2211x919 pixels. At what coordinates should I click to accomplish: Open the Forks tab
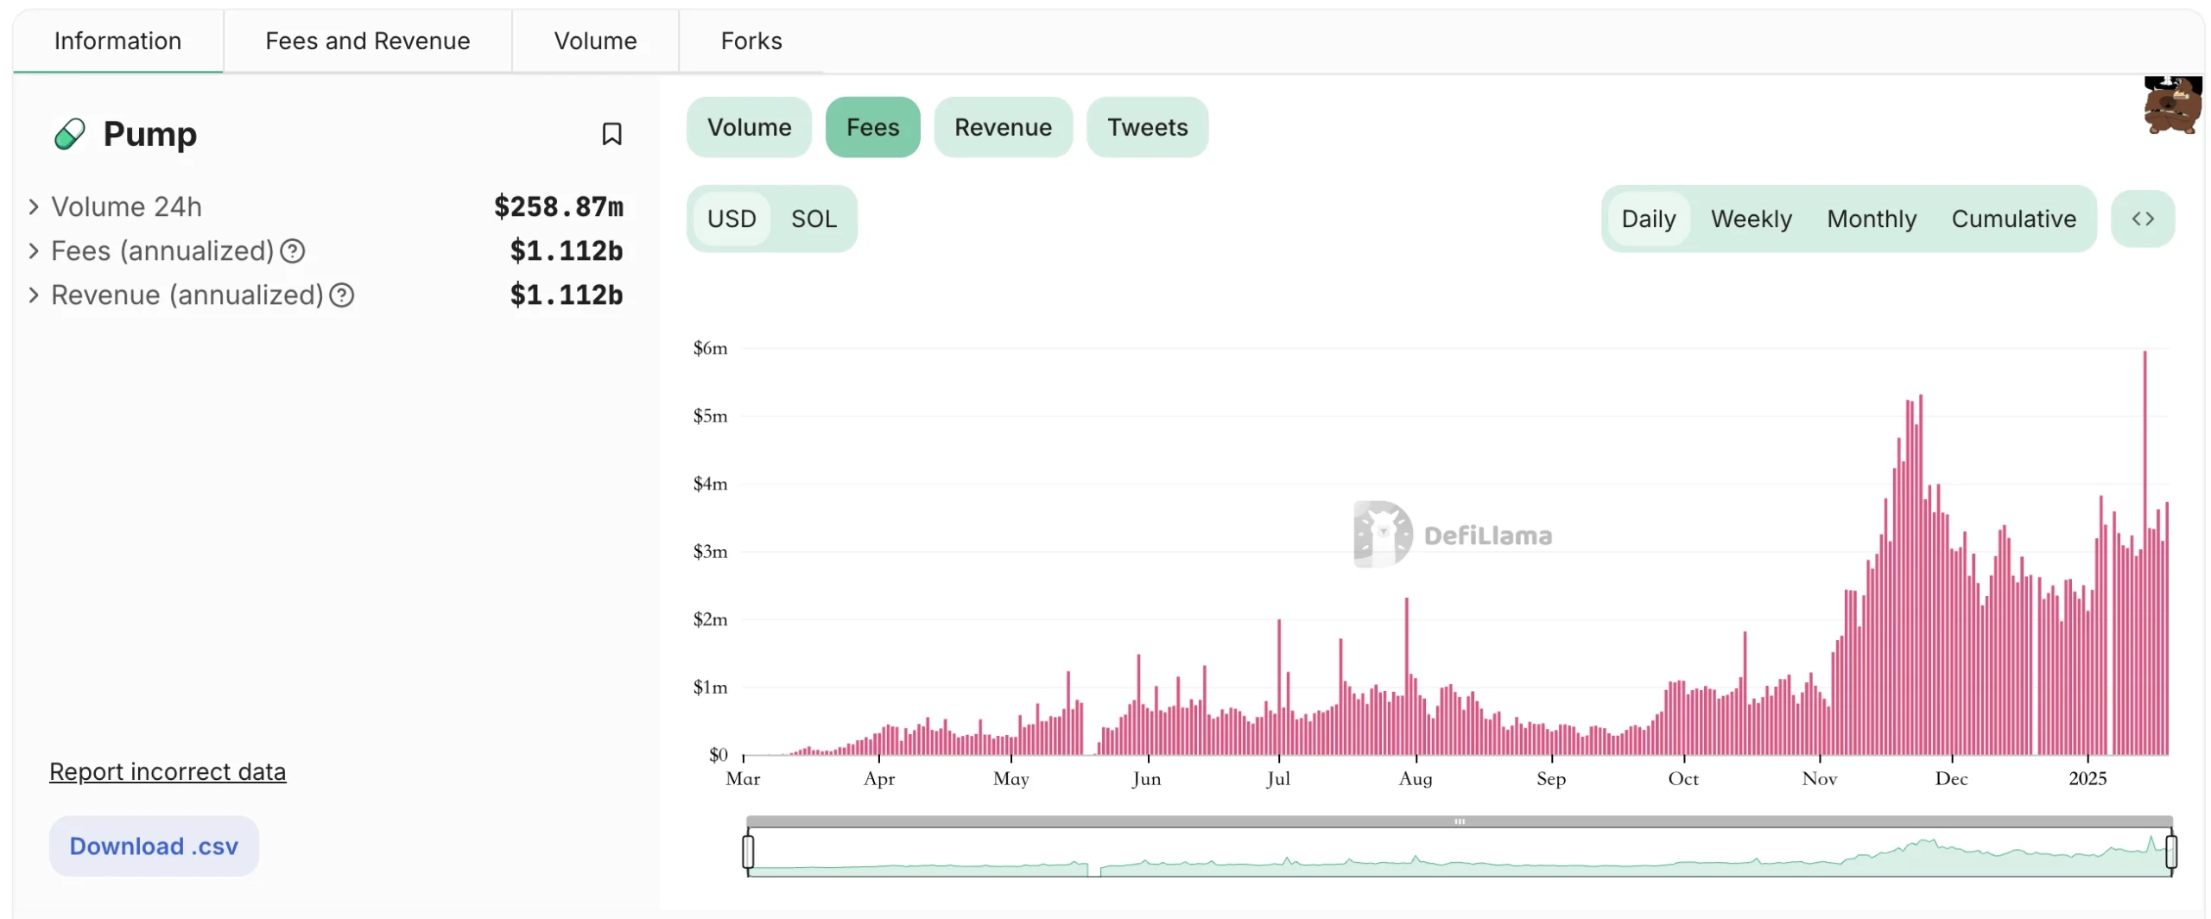pos(751,41)
